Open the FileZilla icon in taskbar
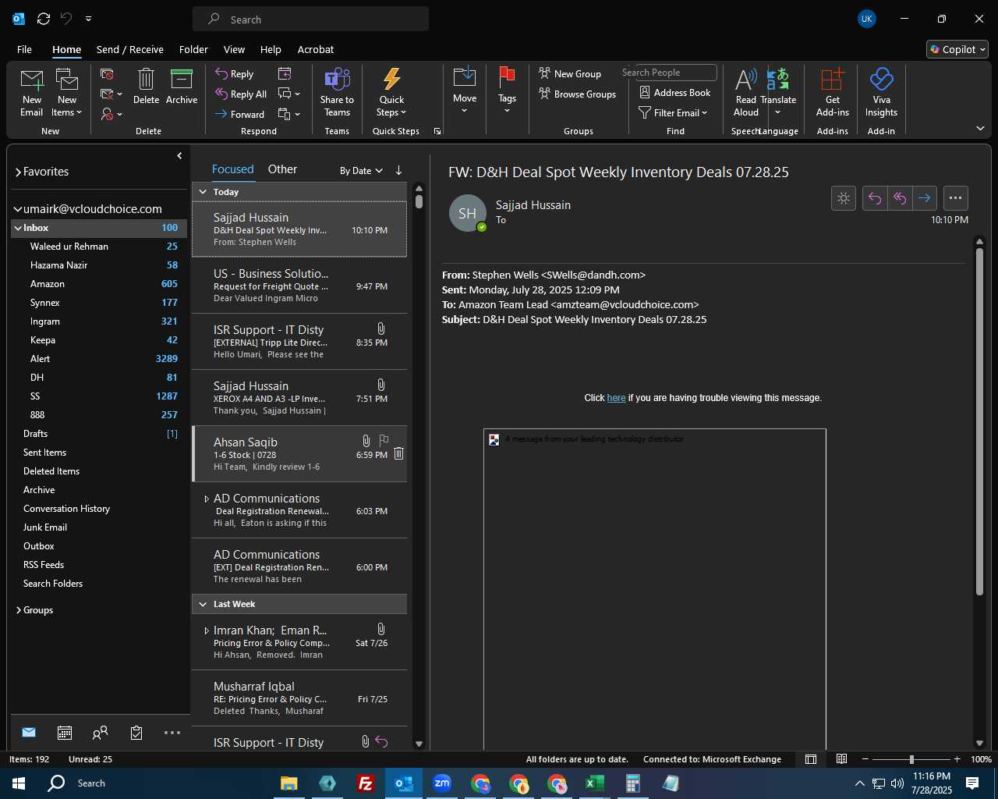The image size is (998, 799). [365, 783]
